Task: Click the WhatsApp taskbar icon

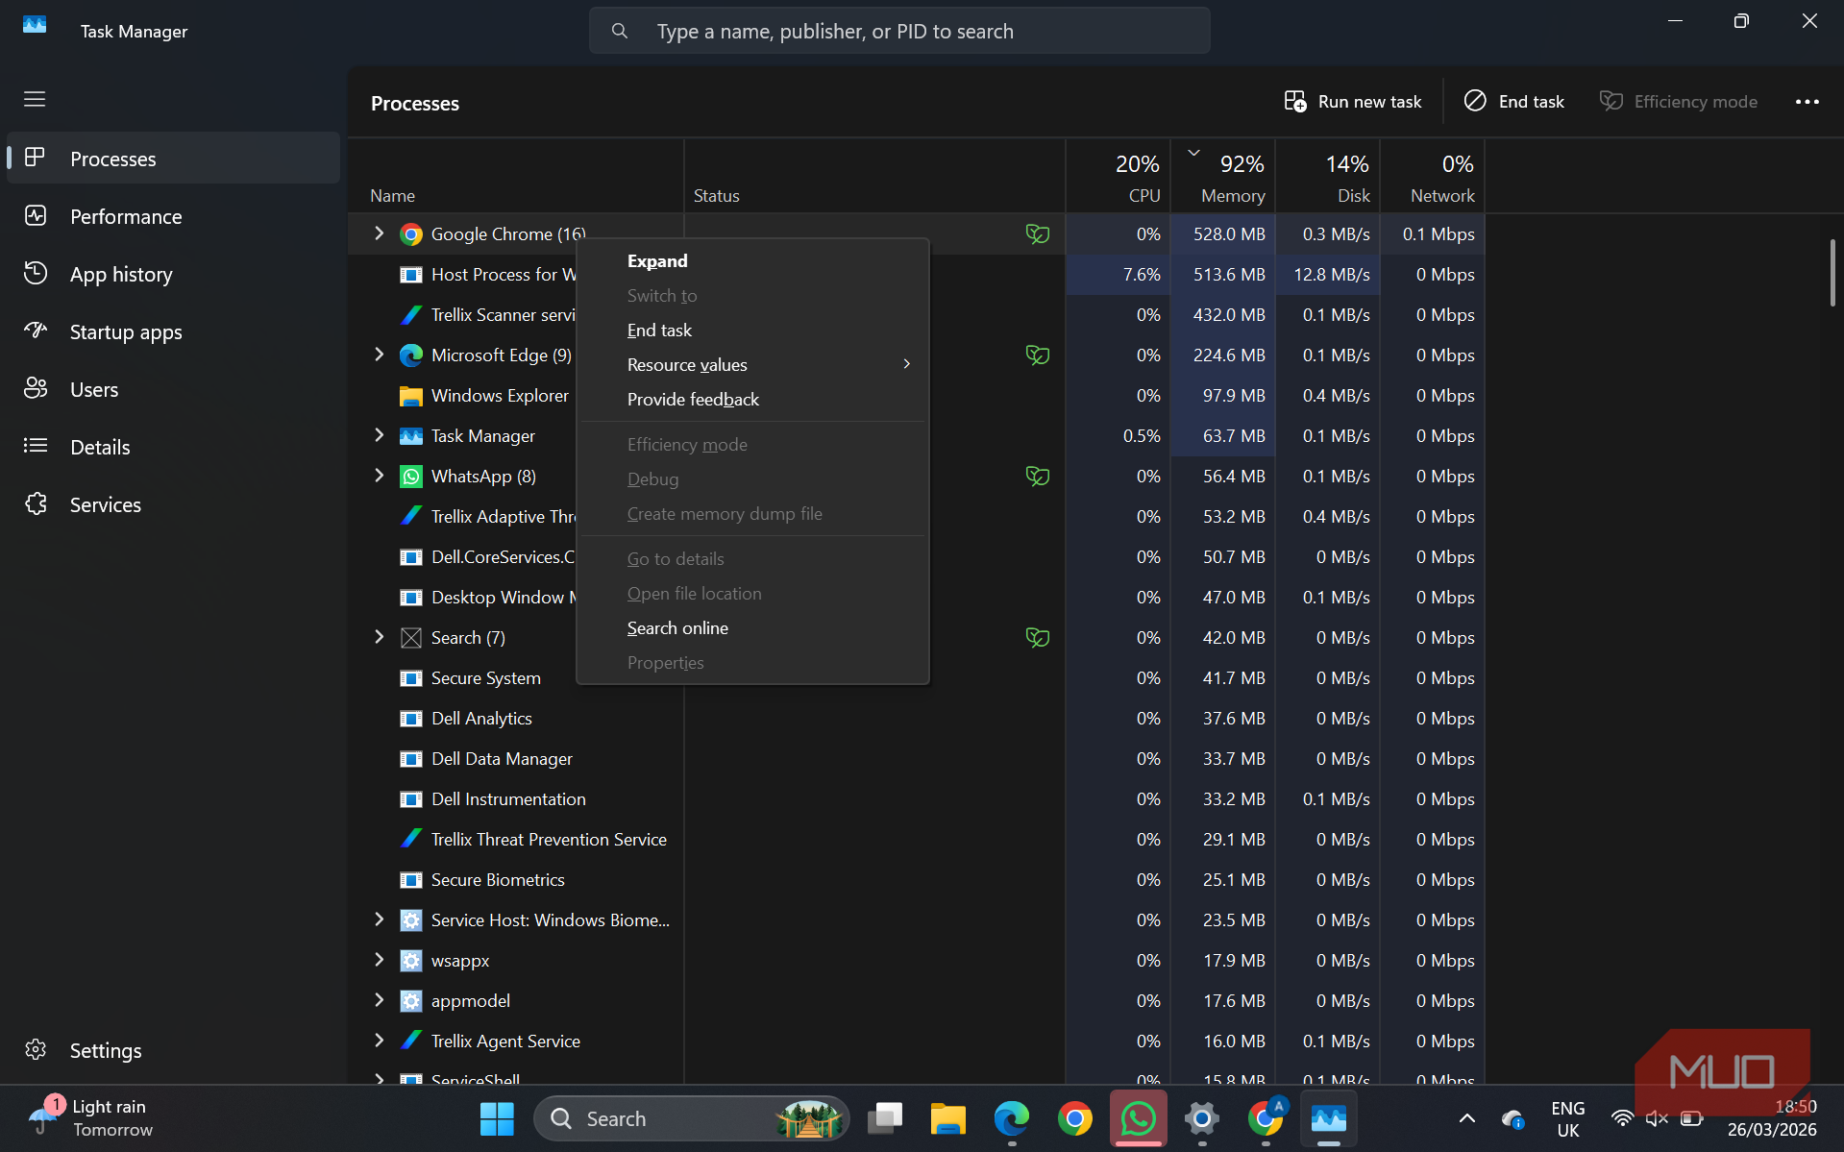Action: point(1139,1118)
